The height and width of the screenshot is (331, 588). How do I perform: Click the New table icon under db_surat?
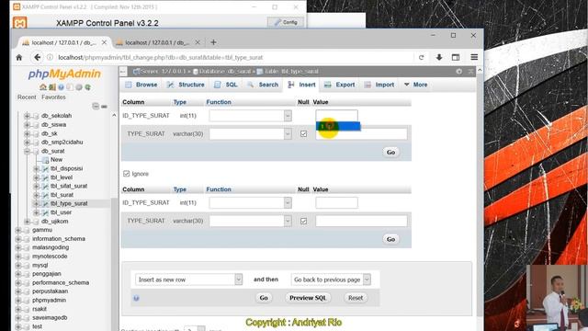coord(45,160)
